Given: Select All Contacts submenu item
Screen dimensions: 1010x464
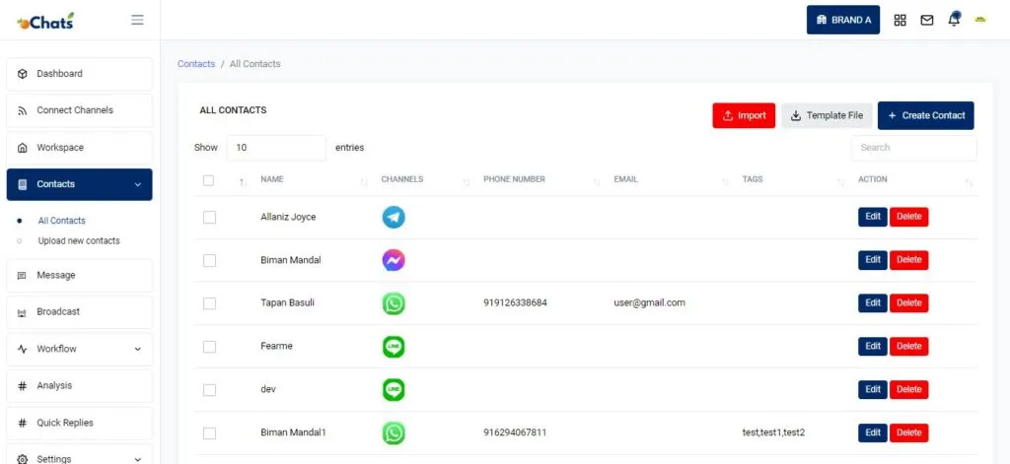Looking at the screenshot, I should point(62,221).
